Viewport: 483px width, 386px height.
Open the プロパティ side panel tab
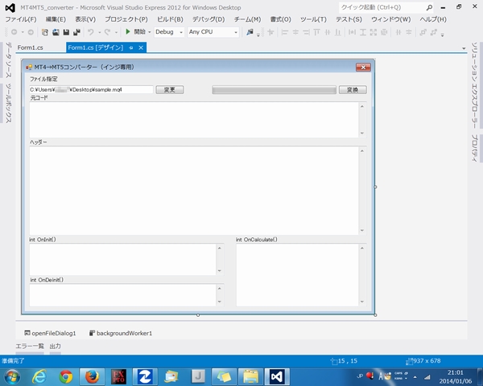[x=474, y=148]
